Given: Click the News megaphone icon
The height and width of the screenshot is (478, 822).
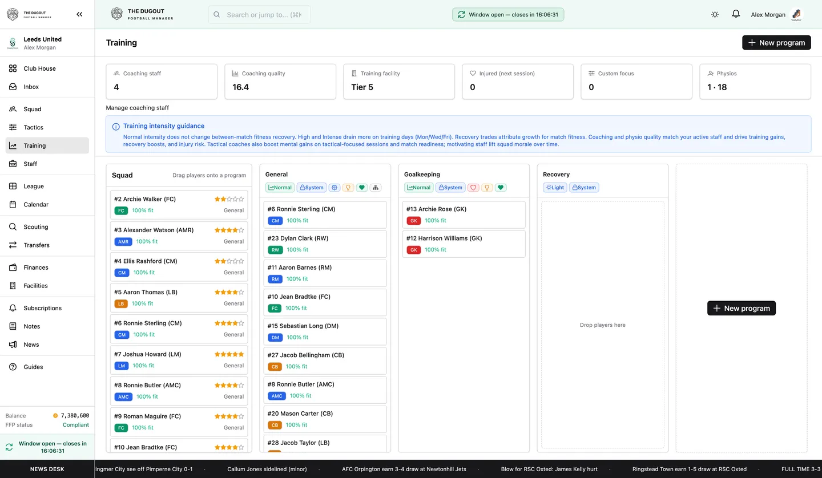Looking at the screenshot, I should (13, 344).
